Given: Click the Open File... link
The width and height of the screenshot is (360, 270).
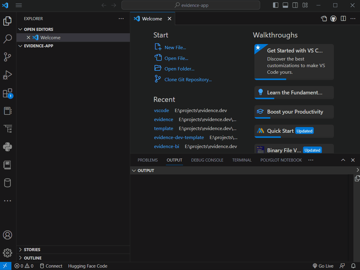Looking at the screenshot, I should pyautogui.click(x=176, y=58).
